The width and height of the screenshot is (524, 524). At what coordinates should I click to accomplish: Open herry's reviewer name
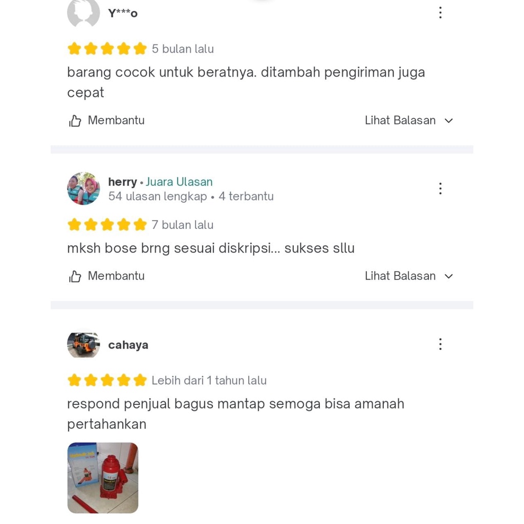(122, 182)
